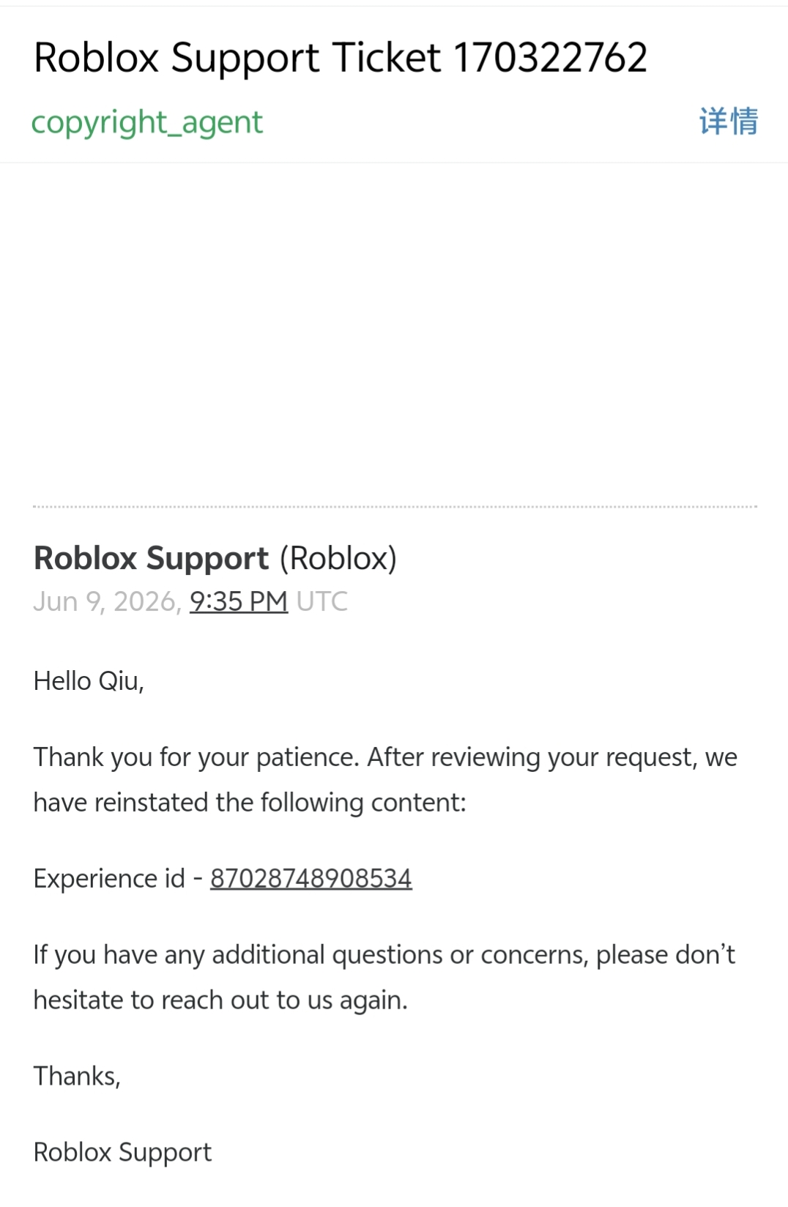Open the 9:35 PM time link
Image resolution: width=788 pixels, height=1207 pixels.
point(239,601)
